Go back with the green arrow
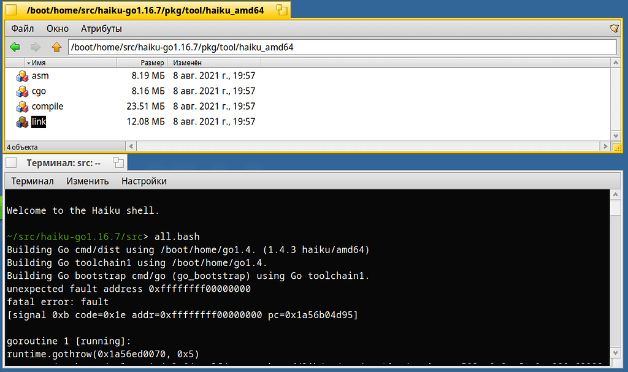 15,47
